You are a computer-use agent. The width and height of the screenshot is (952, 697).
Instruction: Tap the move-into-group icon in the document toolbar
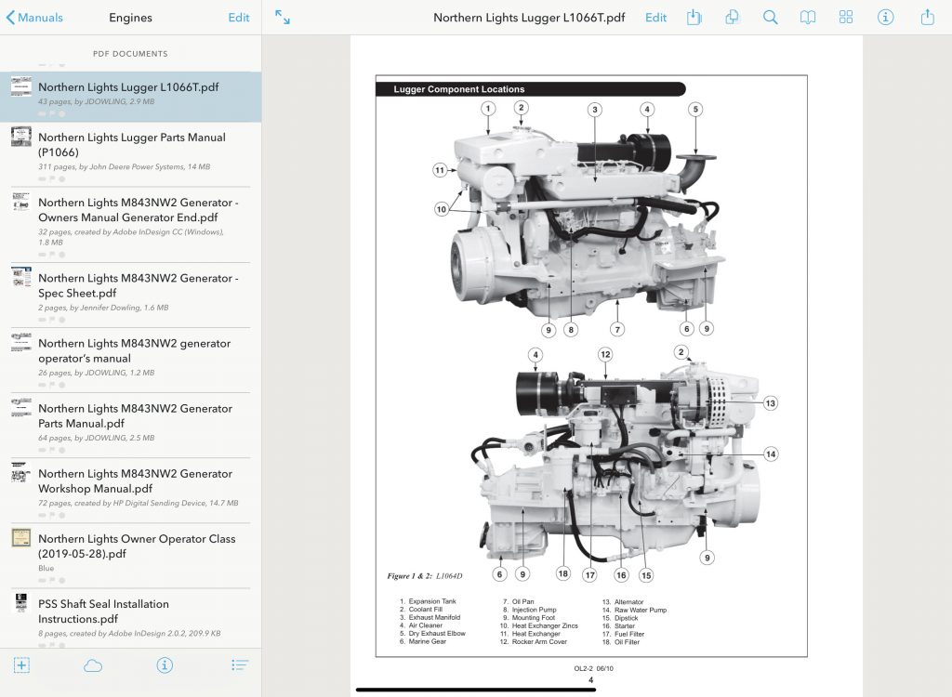click(694, 18)
